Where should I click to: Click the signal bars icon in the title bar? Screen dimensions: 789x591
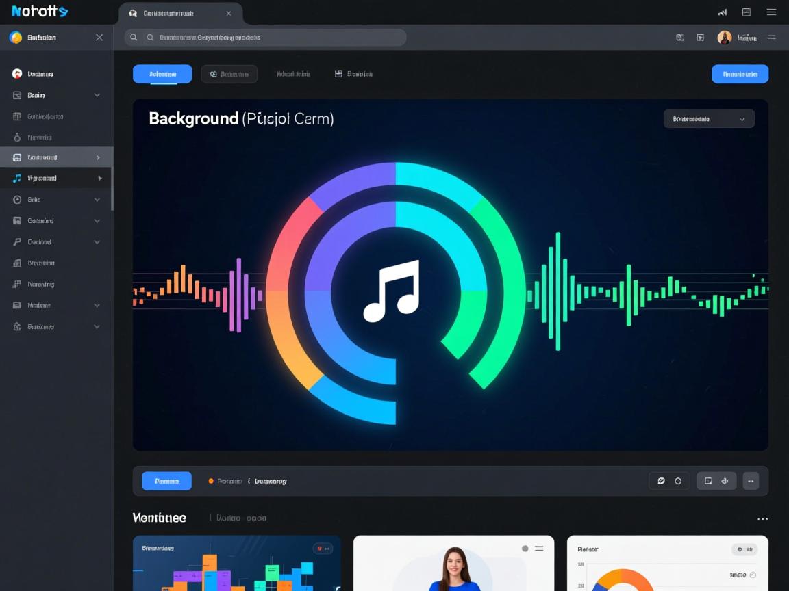click(722, 12)
